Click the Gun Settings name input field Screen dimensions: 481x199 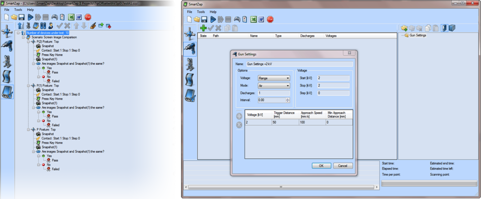299,64
